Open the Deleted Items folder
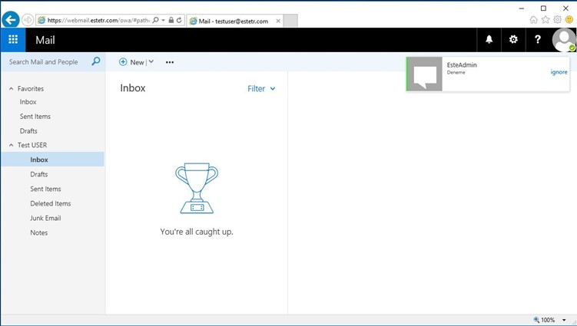Image resolution: width=577 pixels, height=326 pixels. tap(51, 203)
